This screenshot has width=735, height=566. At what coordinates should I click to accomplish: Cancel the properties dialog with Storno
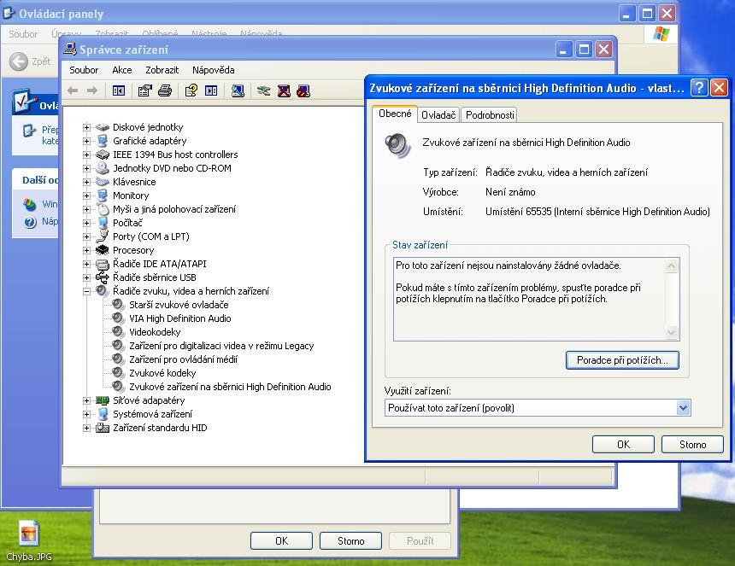point(692,444)
